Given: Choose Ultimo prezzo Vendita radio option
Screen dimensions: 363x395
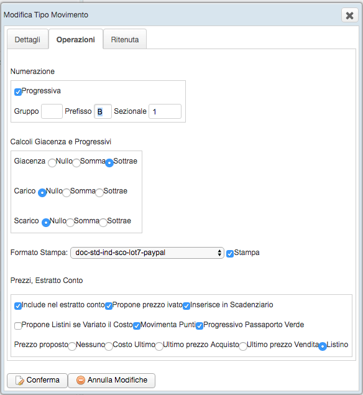Looking at the screenshot, I should coord(243,346).
